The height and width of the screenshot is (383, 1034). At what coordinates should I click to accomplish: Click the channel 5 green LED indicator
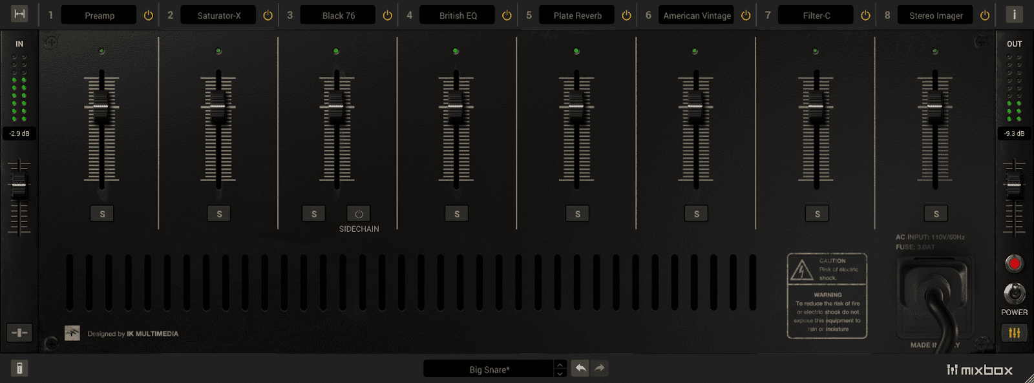[x=576, y=51]
